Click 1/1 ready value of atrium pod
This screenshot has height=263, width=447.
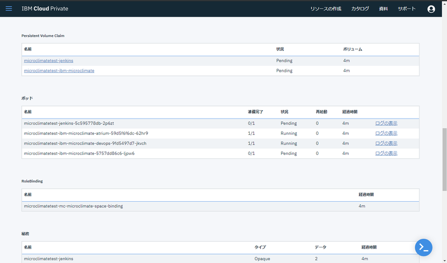click(251, 133)
